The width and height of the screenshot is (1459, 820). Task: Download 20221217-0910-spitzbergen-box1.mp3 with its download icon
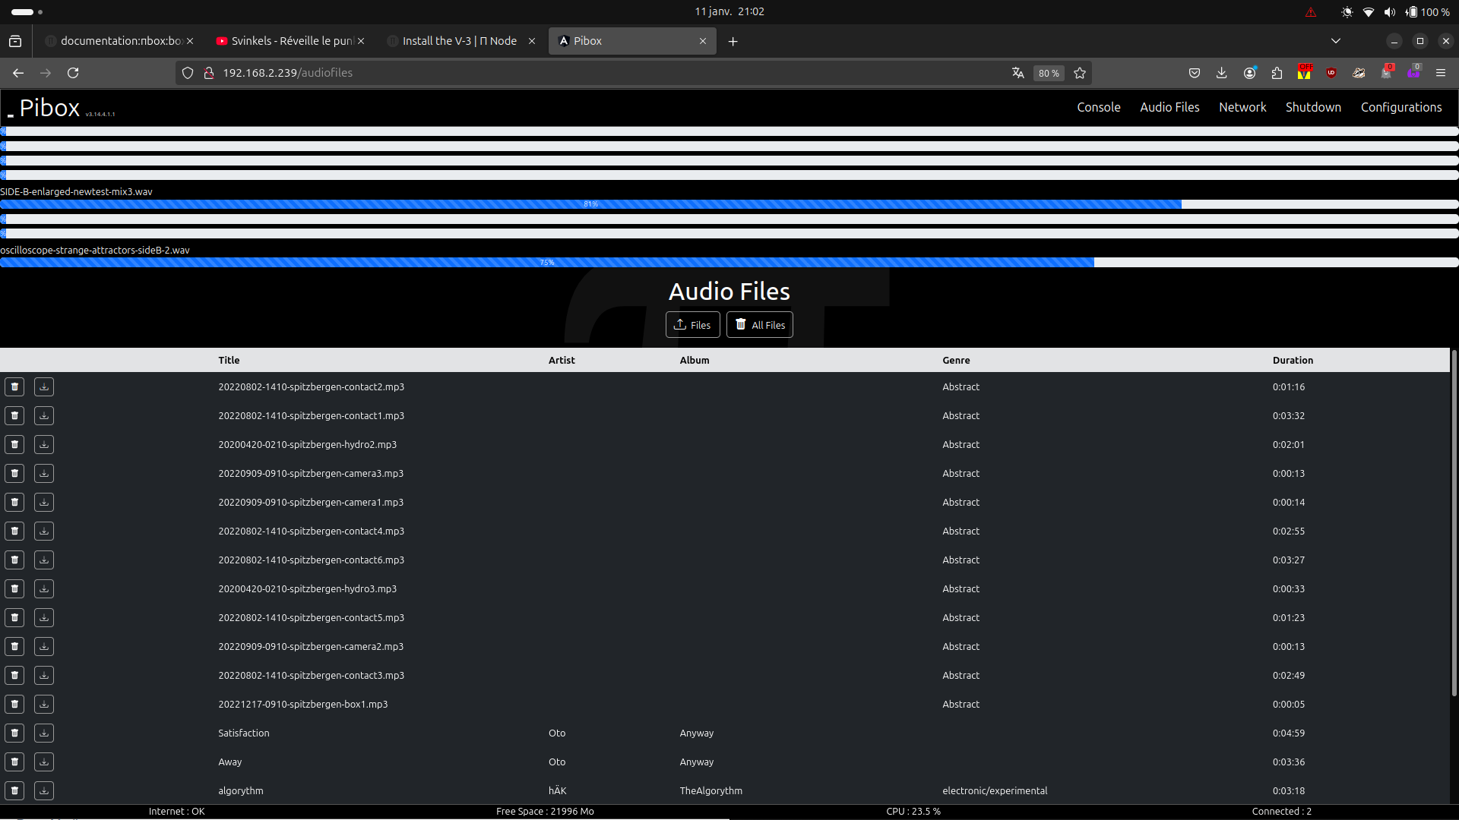[44, 705]
